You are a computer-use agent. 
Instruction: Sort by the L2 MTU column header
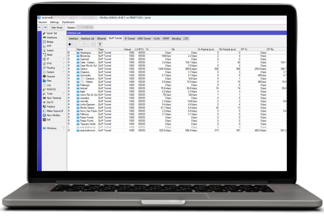(x=140, y=49)
